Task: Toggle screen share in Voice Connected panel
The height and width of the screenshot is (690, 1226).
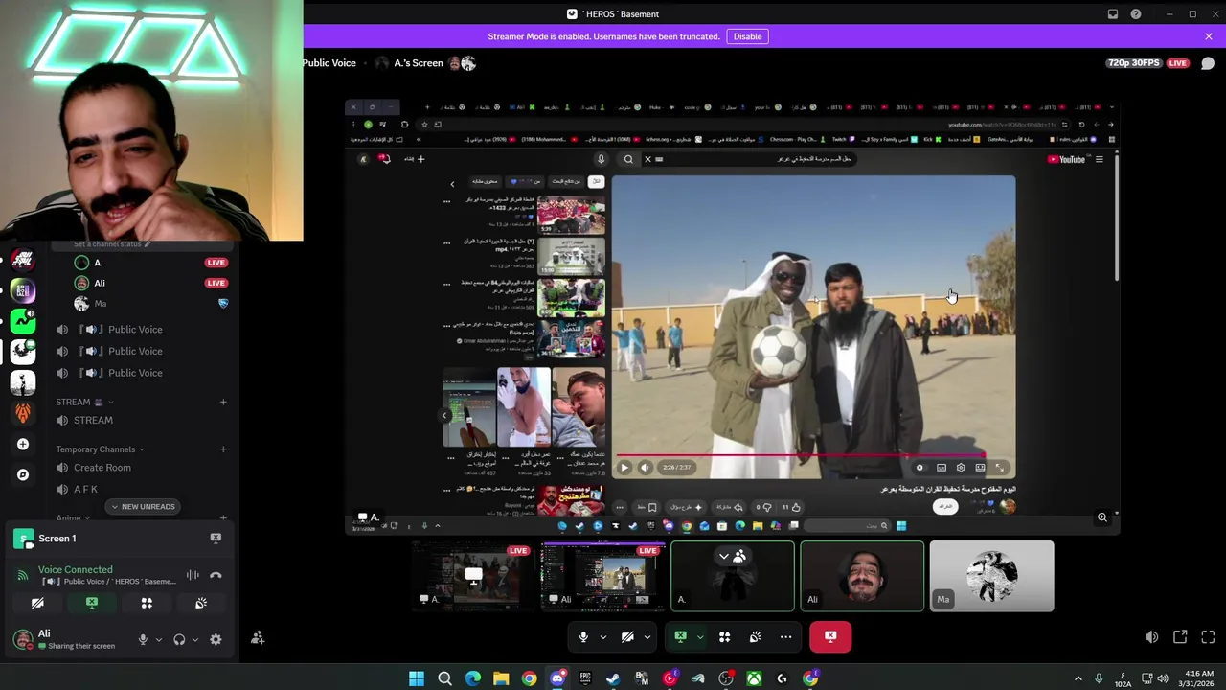Action: pos(92,603)
